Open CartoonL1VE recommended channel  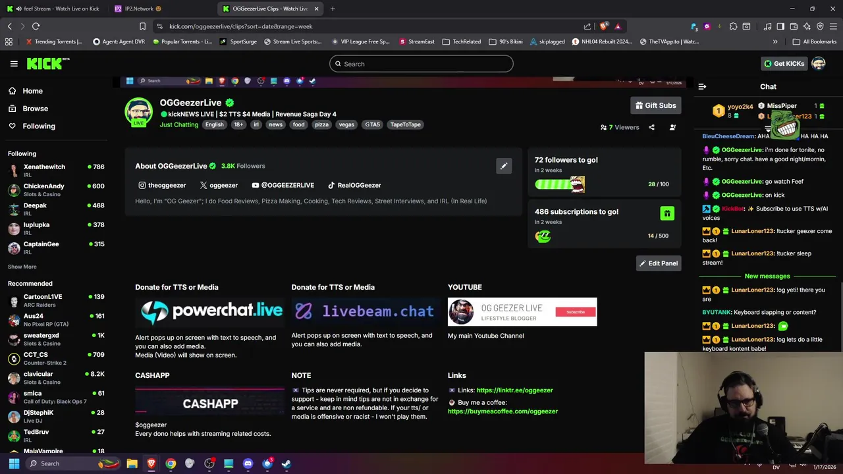pos(56,300)
